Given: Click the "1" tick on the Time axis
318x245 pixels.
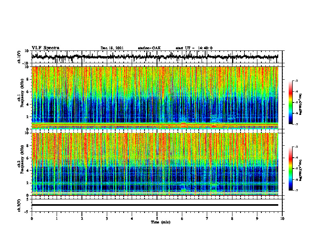Looking at the screenshot, I should click(57, 219).
